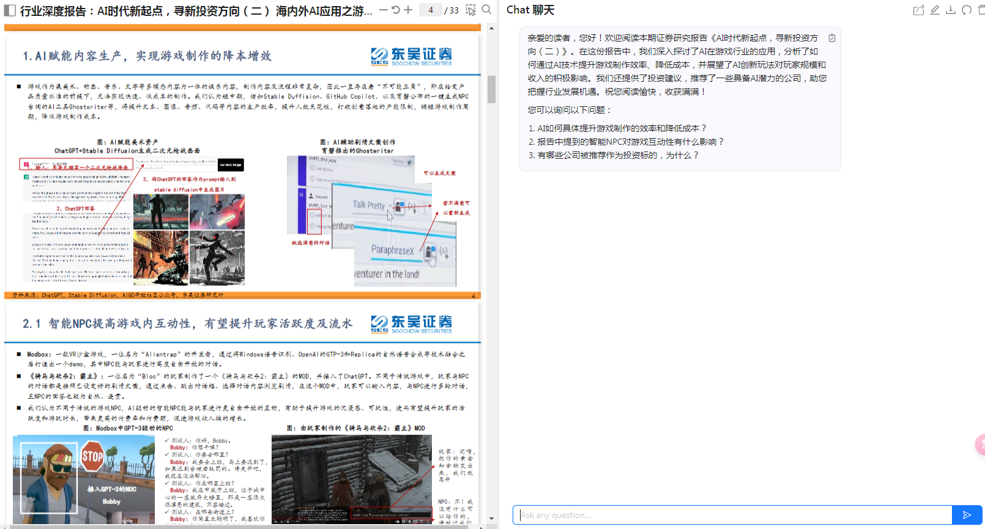This screenshot has height=529, width=985.
Task: Click the source line "资料来源：ChatGPT, Stable Diffusion"
Action: coord(117,295)
